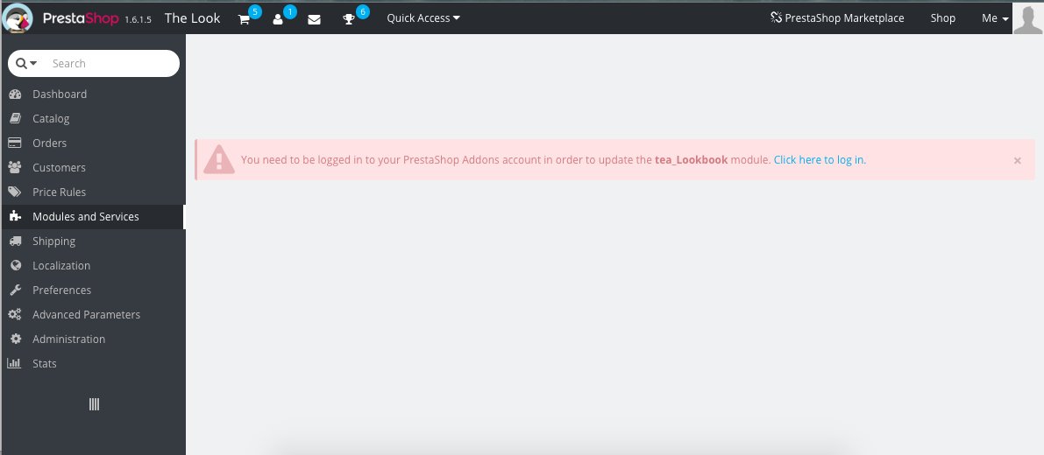This screenshot has height=455, width=1044.
Task: Click the Dashboard gauge icon in sidebar
Action: point(15,94)
